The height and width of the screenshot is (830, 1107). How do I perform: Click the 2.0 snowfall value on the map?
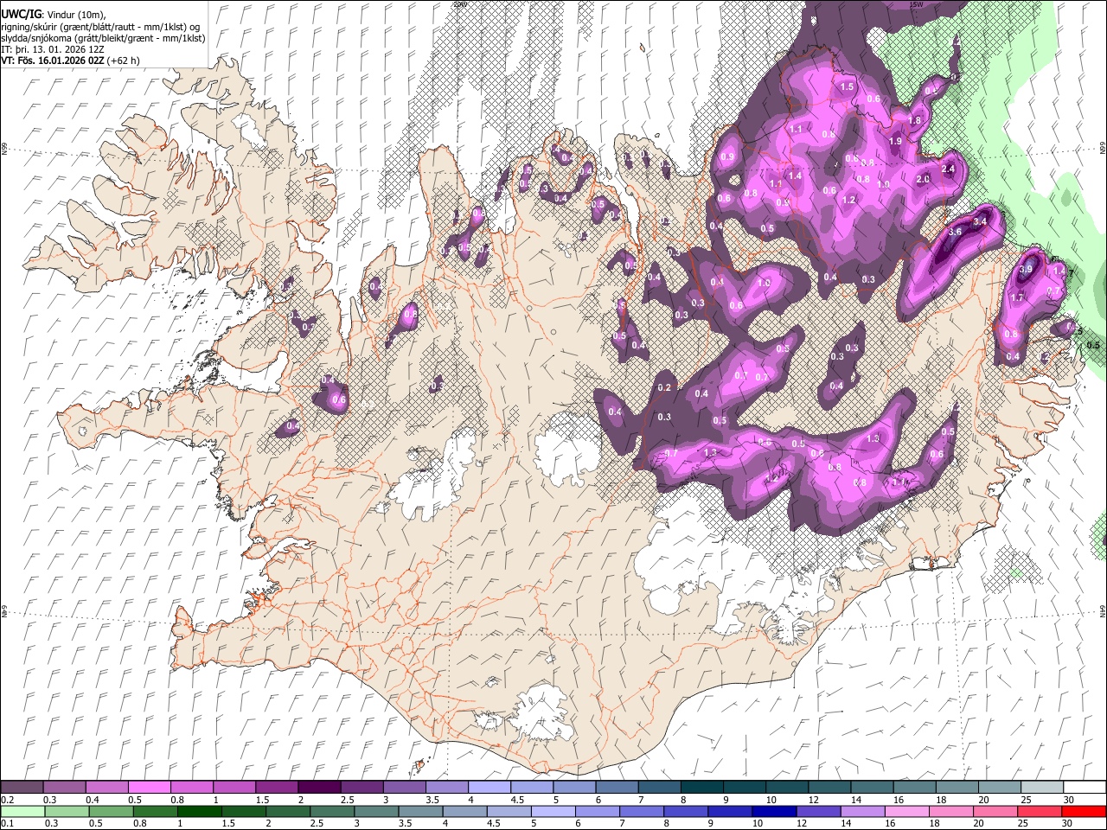pos(922,179)
